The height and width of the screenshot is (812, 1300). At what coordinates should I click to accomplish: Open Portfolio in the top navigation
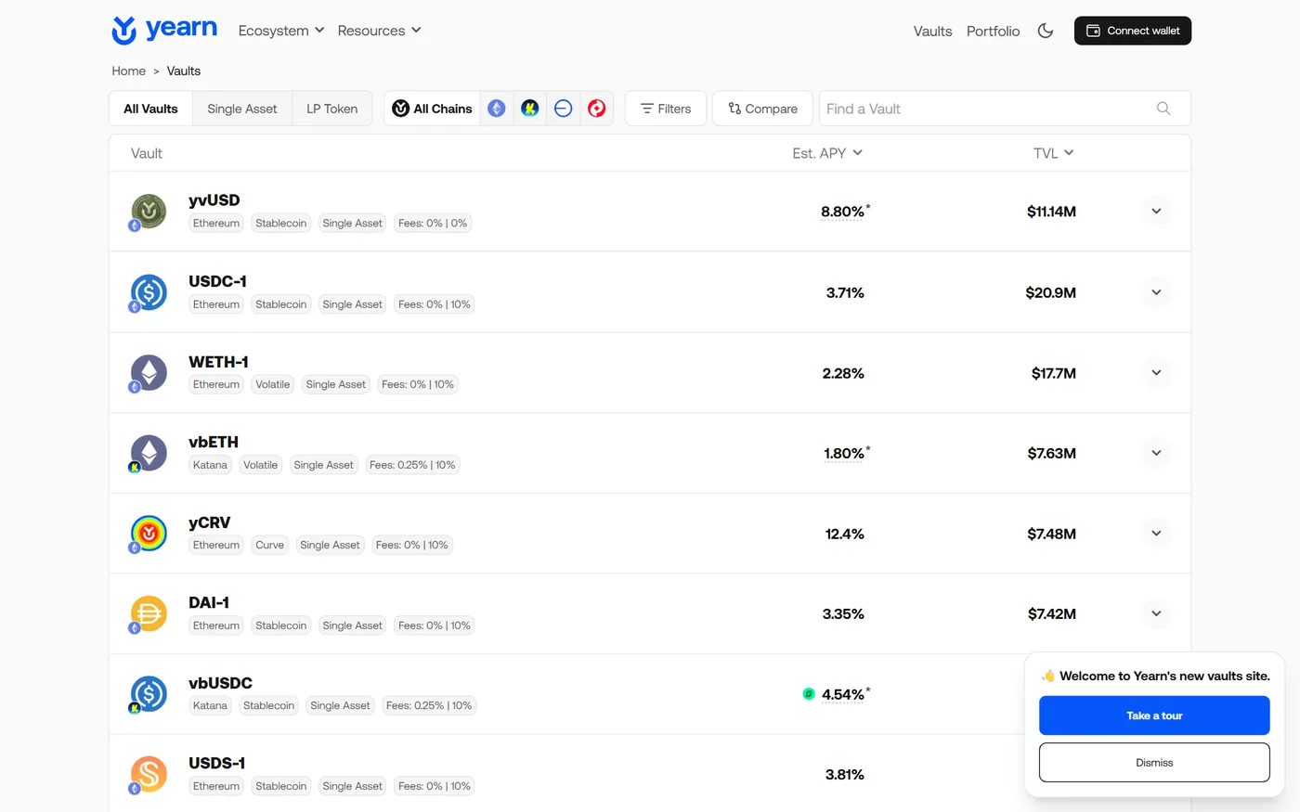[x=993, y=31]
